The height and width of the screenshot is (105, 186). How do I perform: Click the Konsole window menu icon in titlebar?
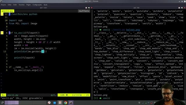1,1
